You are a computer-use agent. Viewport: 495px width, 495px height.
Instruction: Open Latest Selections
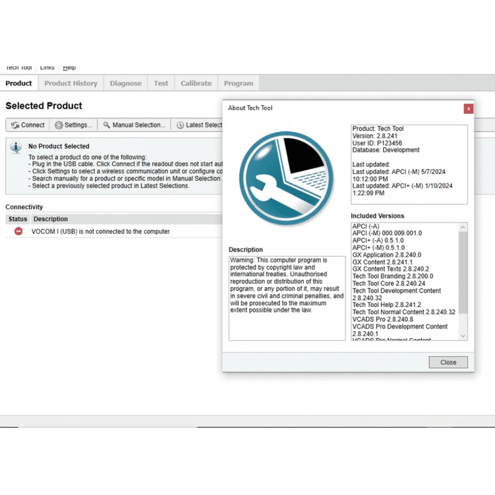tap(197, 125)
